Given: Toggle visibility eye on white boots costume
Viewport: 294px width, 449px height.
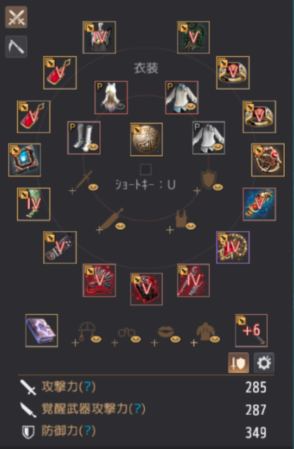Looking at the screenshot, I should click(92, 147).
